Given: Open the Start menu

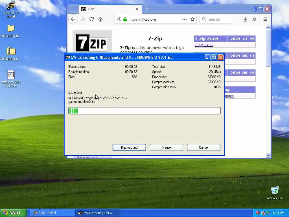Looking at the screenshot, I should tap(13, 213).
